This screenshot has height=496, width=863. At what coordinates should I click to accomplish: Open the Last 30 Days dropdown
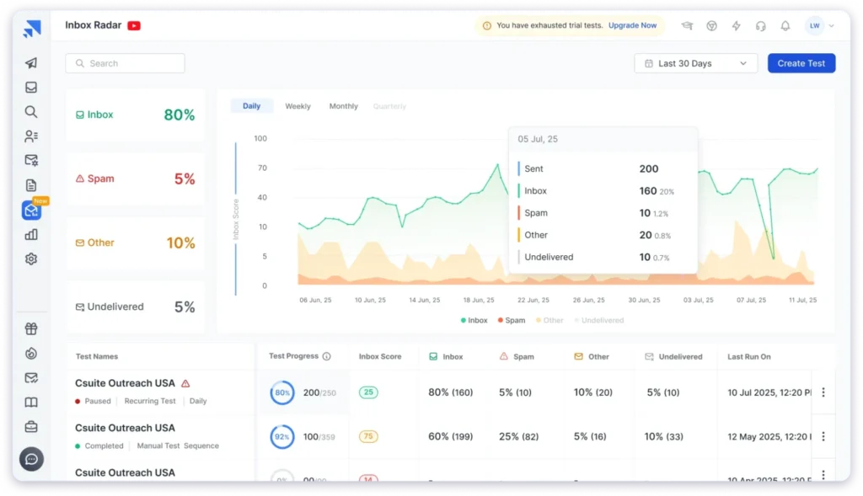pyautogui.click(x=695, y=63)
